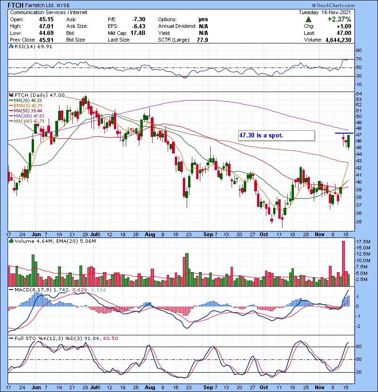
Task: Click the FTCH (Daily) 47.00 chart label
Action: [40, 95]
